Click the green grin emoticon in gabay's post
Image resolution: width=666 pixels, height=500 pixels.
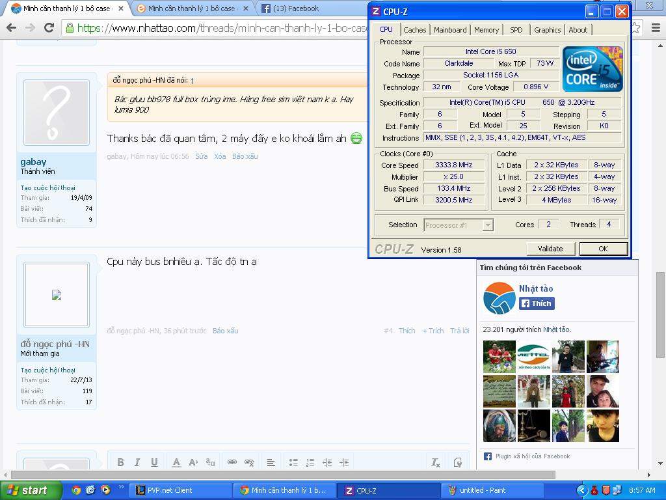coord(357,138)
